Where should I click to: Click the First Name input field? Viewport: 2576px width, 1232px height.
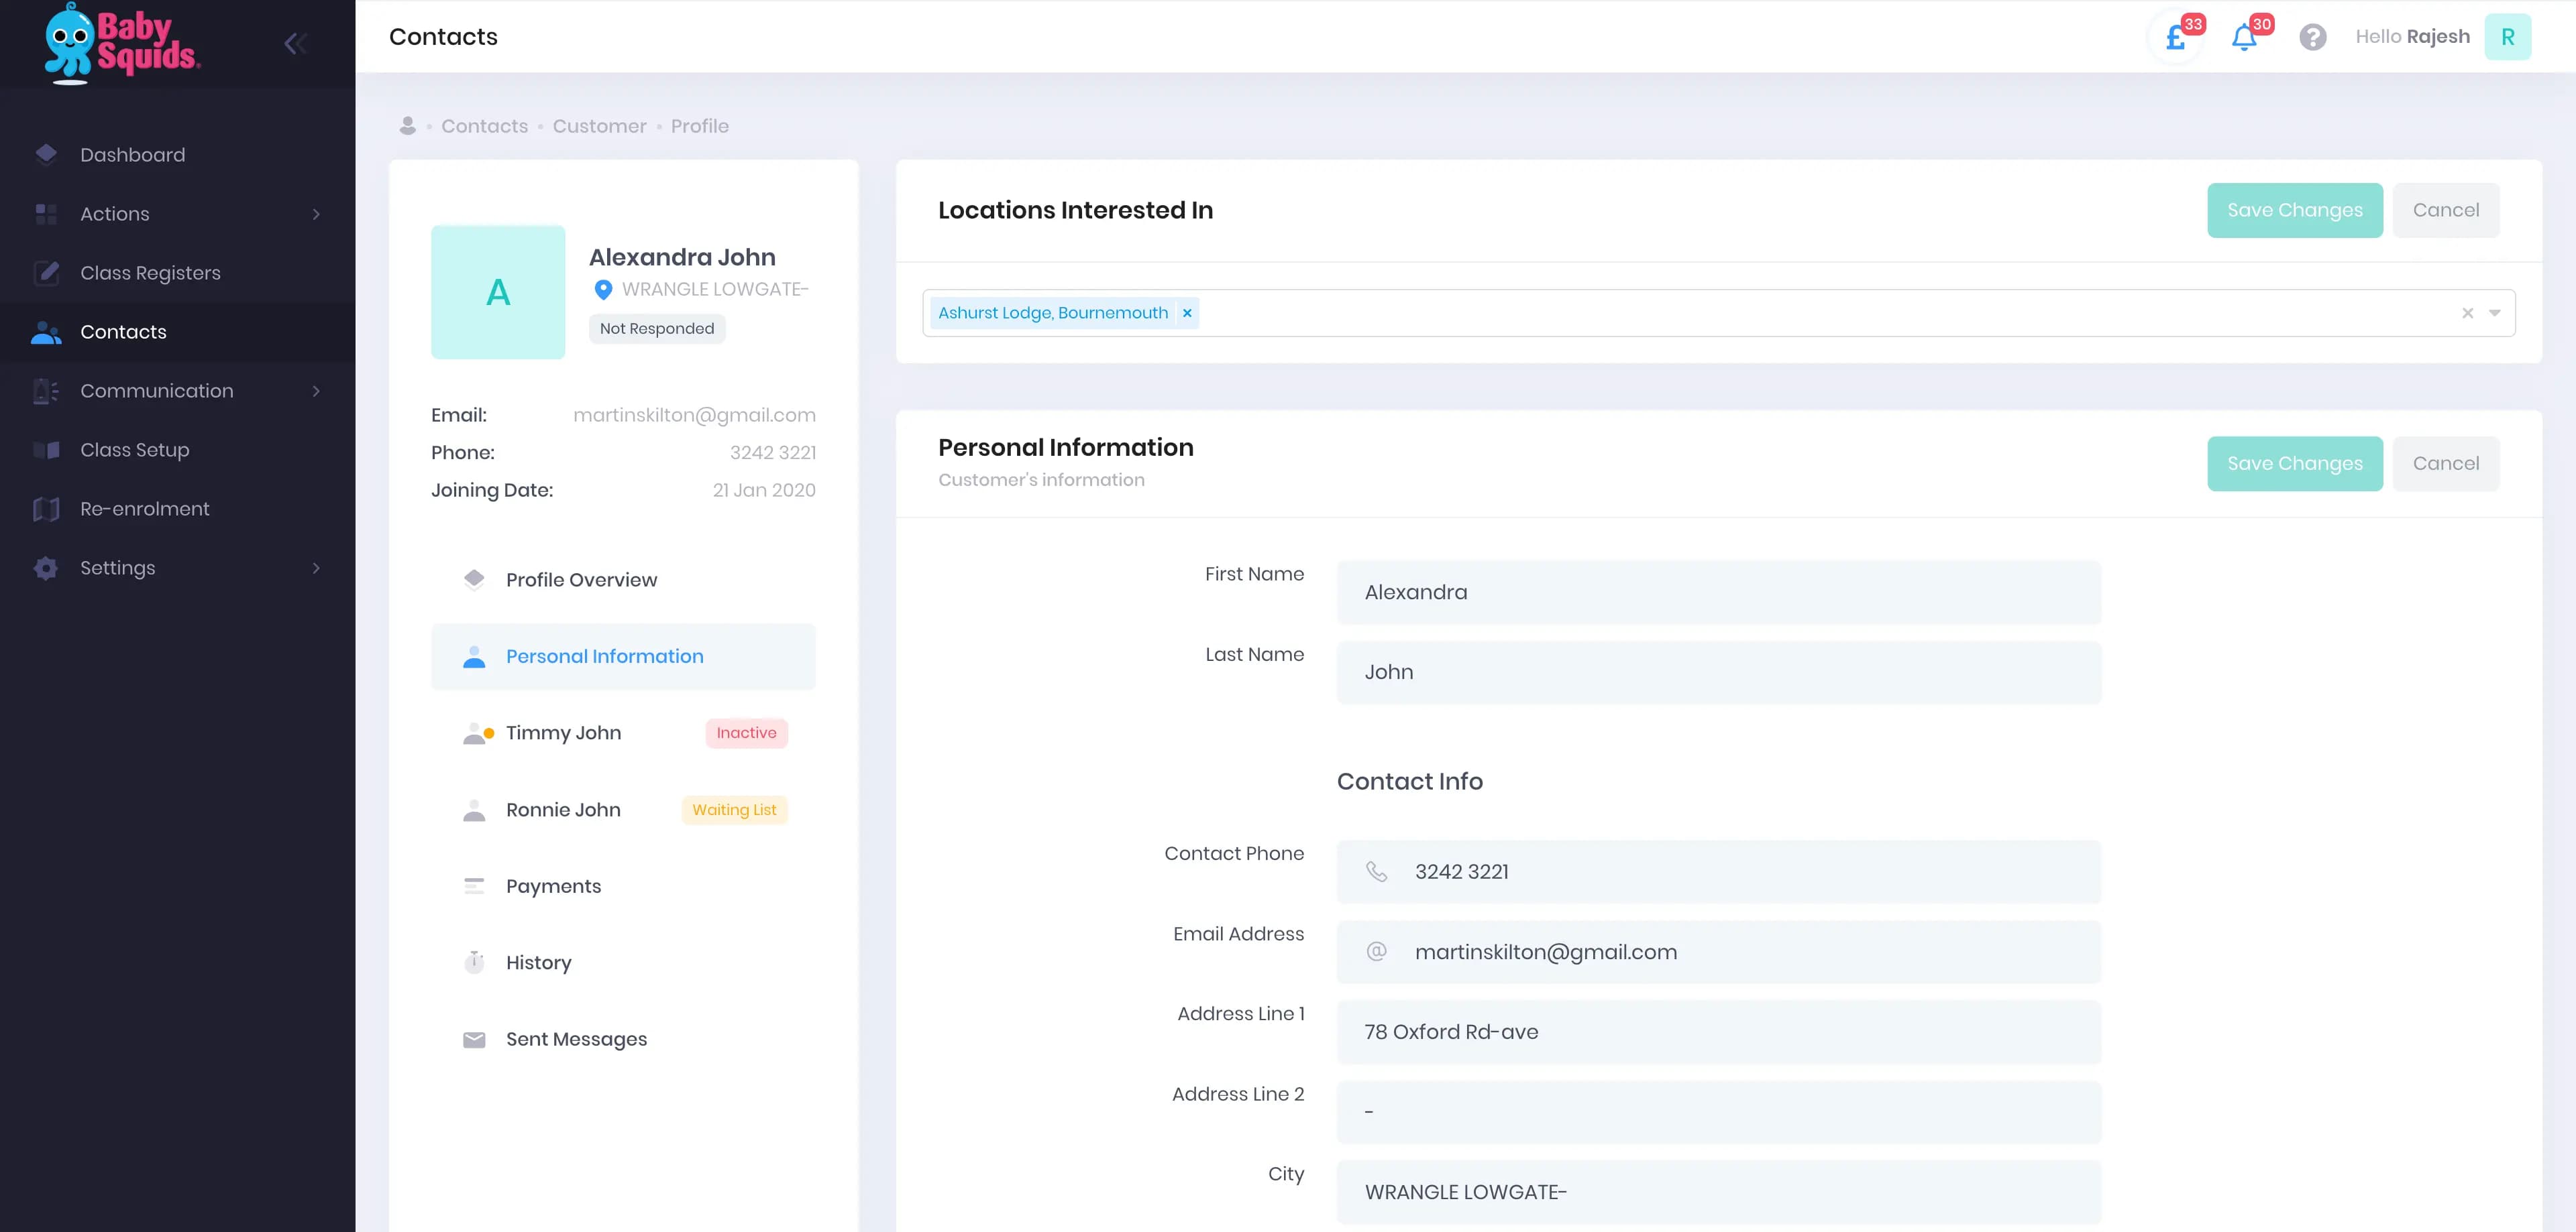pyautogui.click(x=1718, y=591)
